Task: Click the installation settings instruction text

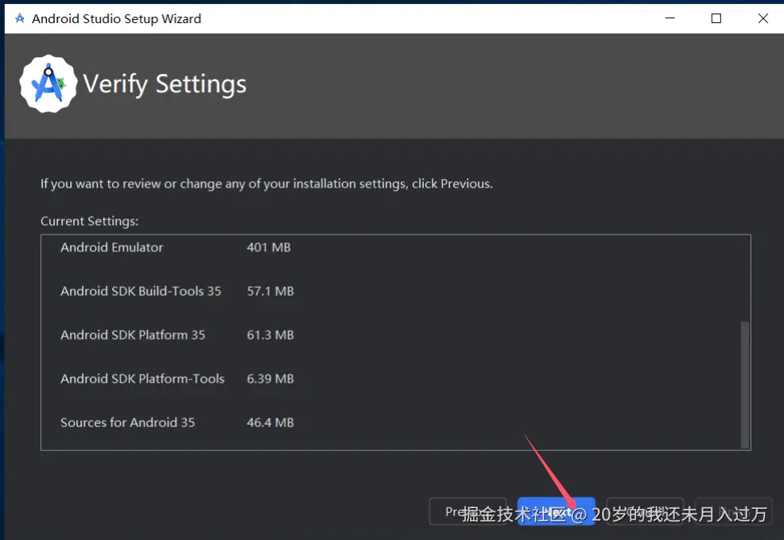Action: tap(266, 184)
